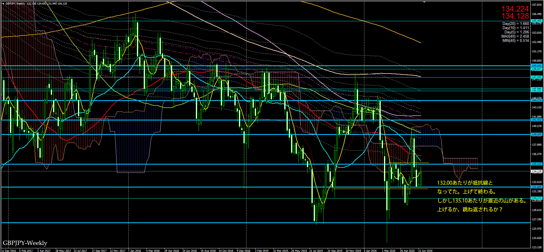Click the 136.570 price axis label

tap(537, 154)
